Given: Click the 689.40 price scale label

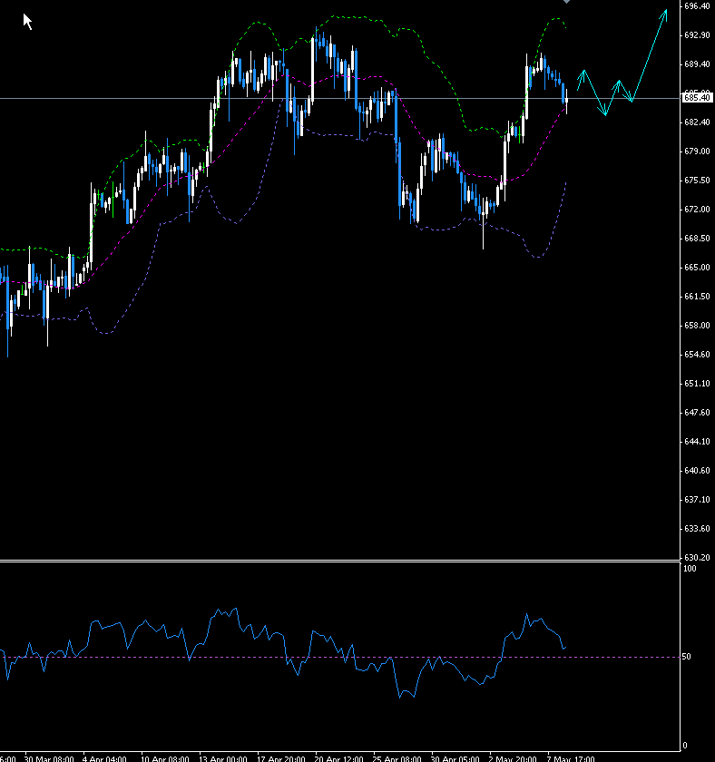Looking at the screenshot, I should pos(697,64).
